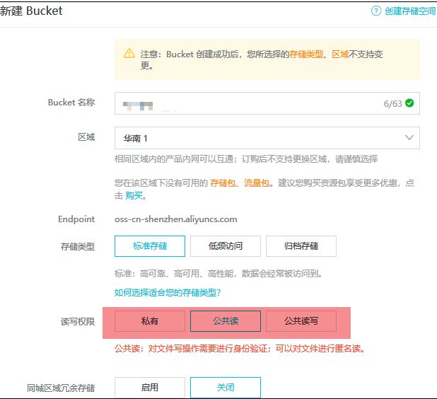
Task: Click the 6/63 character counter text
Action: (x=392, y=103)
